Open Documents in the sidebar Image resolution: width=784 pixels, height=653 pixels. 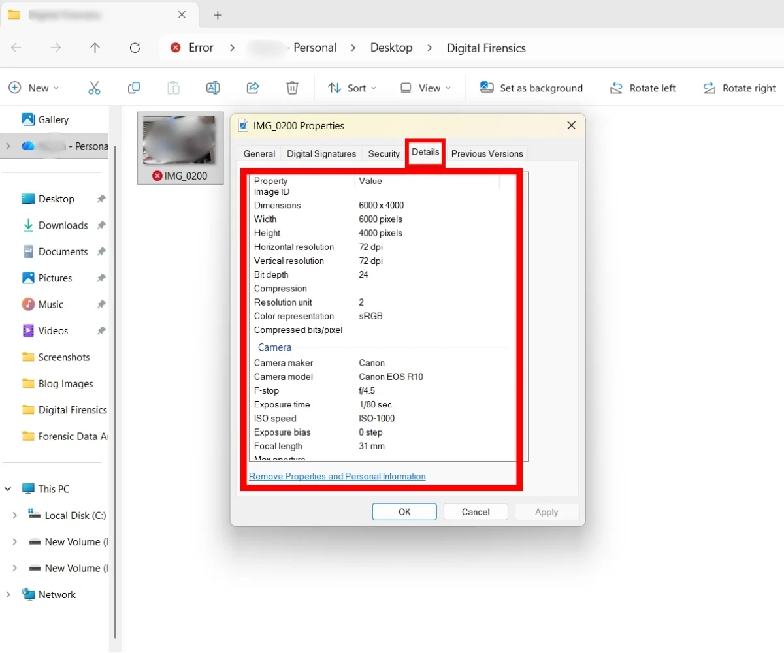pyautogui.click(x=55, y=251)
